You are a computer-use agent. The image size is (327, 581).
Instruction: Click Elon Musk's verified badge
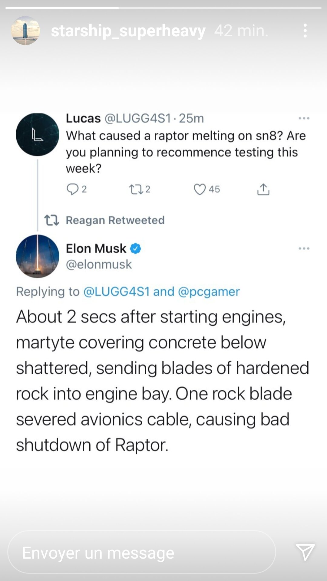135,248
